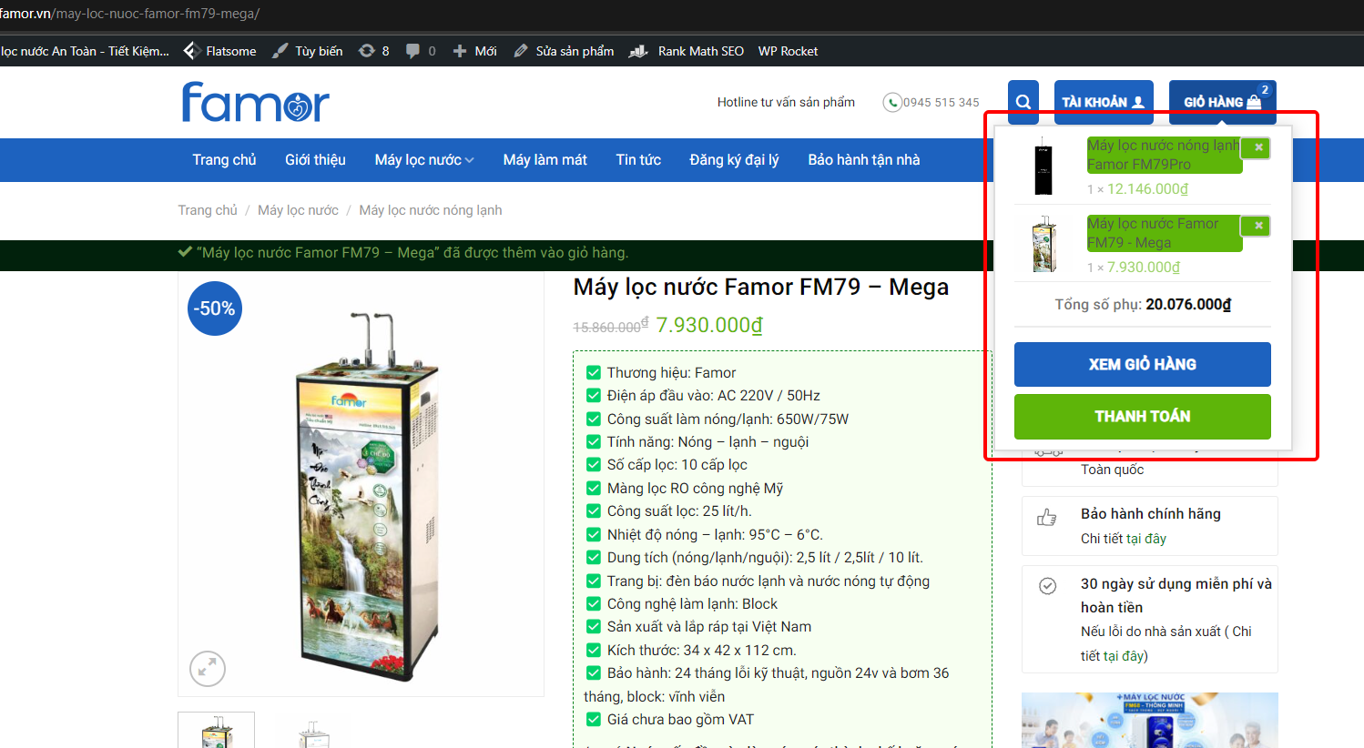
Task: Open Bảo hành tận nhà nav item
Action: 864,159
